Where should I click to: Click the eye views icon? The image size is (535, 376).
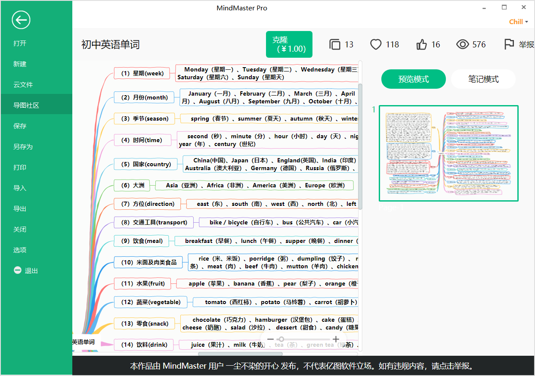click(462, 44)
